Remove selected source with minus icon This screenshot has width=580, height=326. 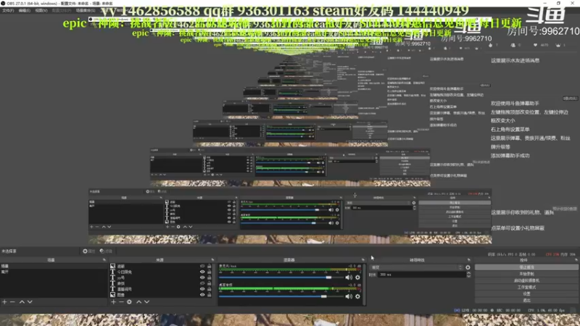tap(121, 302)
